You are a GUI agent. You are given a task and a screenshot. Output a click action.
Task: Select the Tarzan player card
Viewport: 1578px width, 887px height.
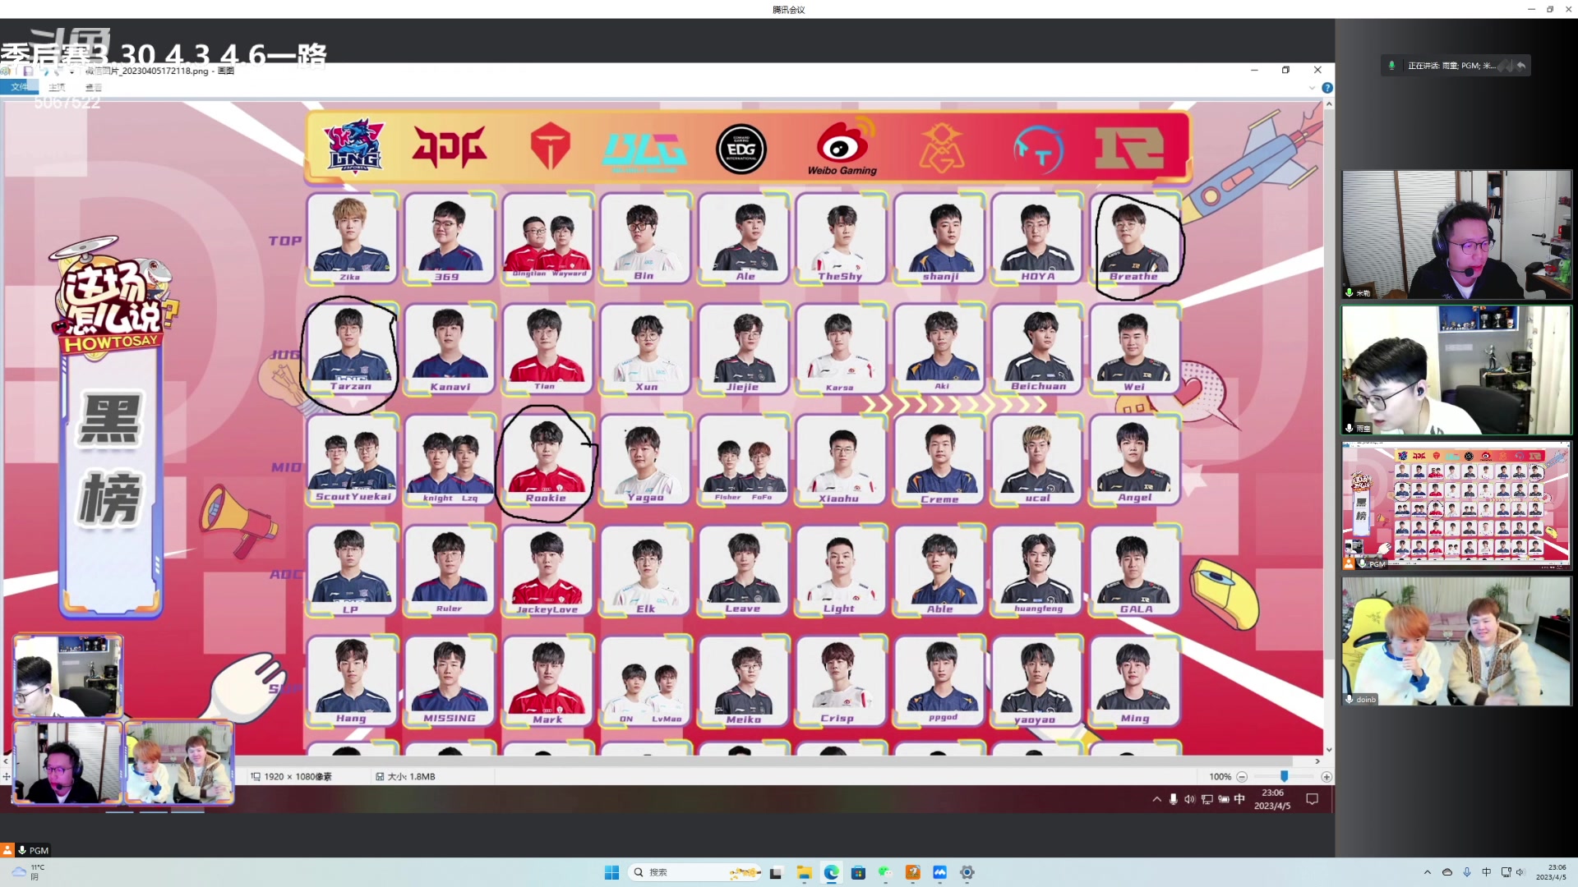tap(352, 349)
